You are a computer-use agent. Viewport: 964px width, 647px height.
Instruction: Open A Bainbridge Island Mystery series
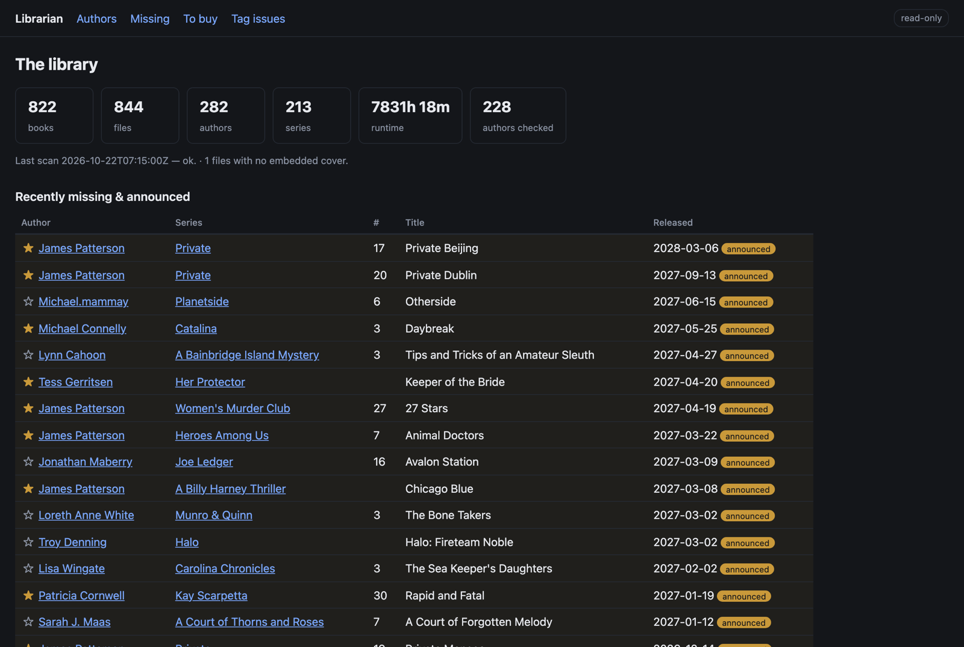[x=247, y=355]
